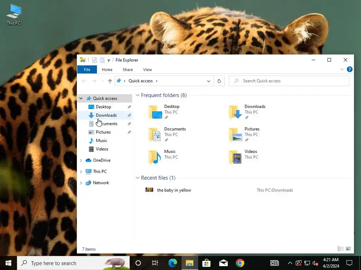The image size is (361, 270).
Task: Click "This PC\Downloads" path of recent file
Action: coord(275,190)
